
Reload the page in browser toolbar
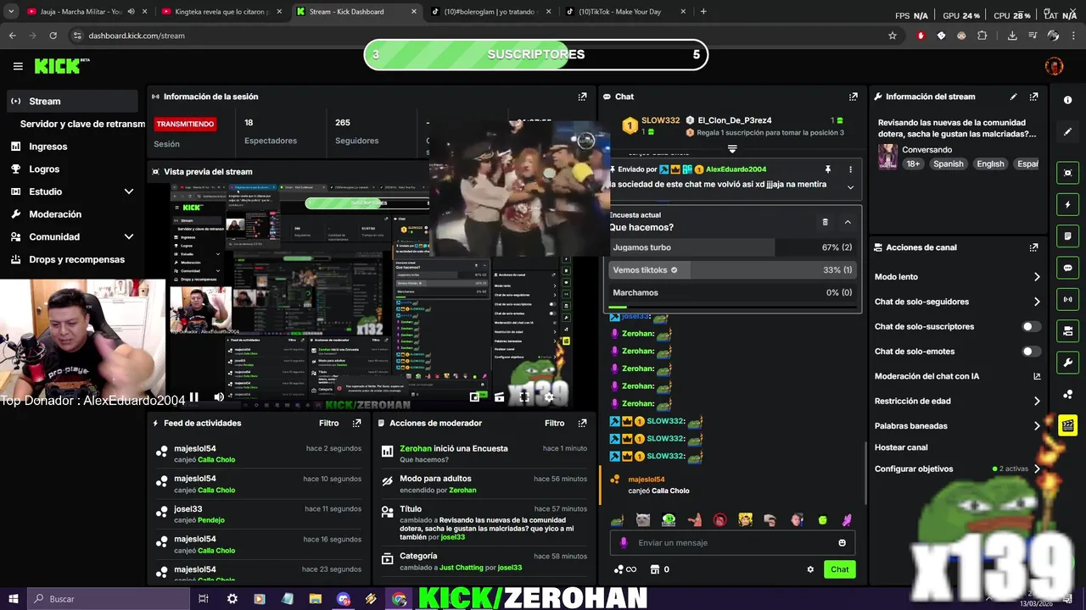53,36
